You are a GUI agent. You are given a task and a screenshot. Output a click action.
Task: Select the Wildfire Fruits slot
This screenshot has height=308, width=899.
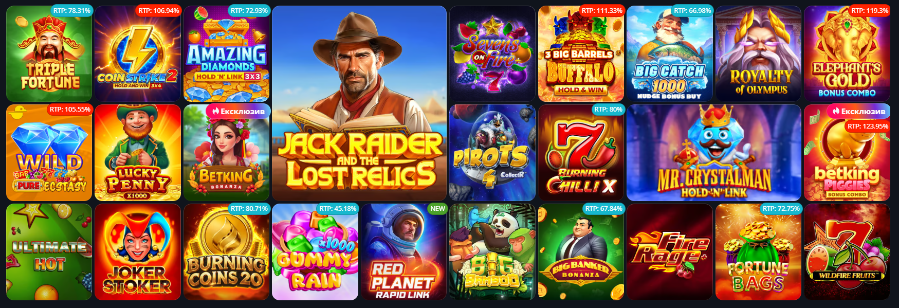click(847, 252)
